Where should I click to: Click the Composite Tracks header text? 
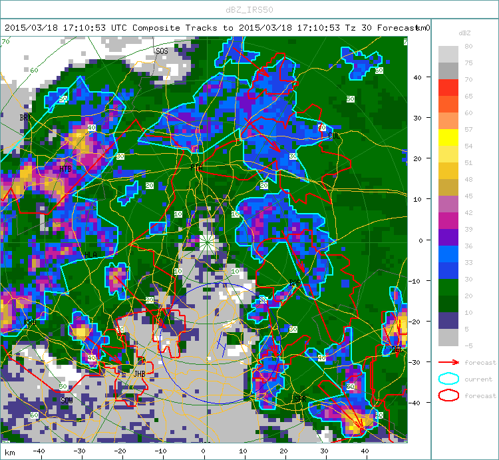coord(175,28)
